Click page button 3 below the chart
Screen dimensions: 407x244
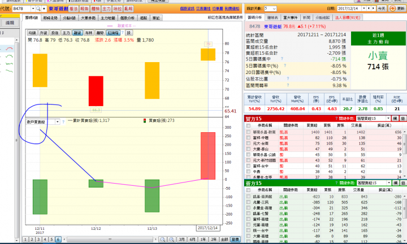click(x=38, y=239)
